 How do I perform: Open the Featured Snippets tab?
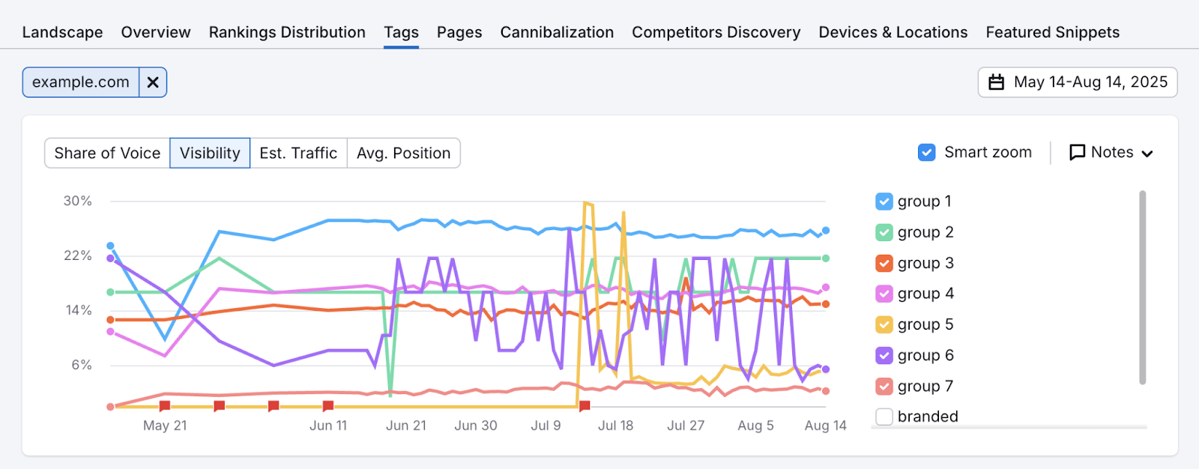point(1052,32)
